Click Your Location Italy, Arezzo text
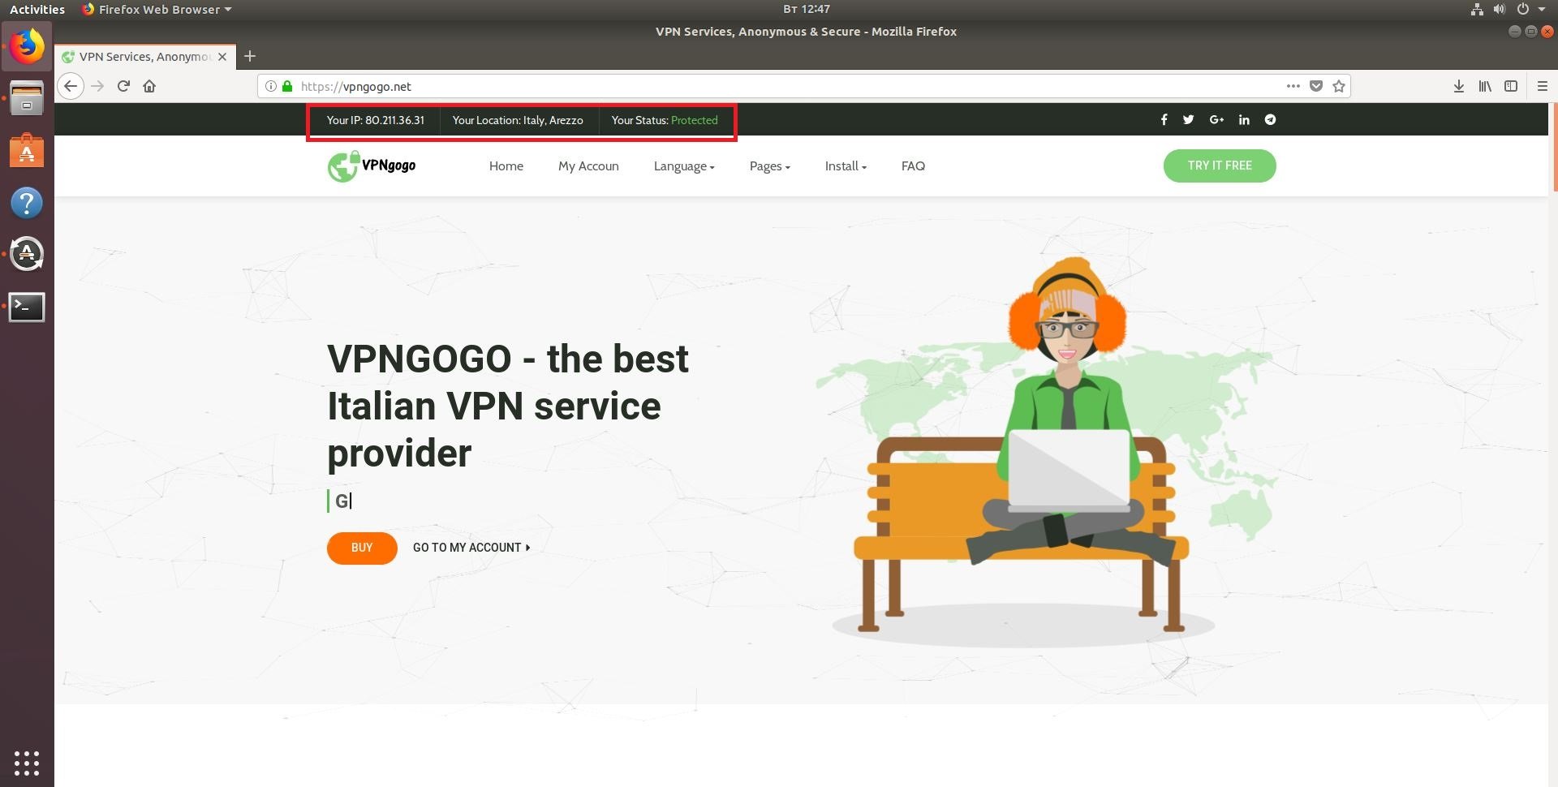 518,120
